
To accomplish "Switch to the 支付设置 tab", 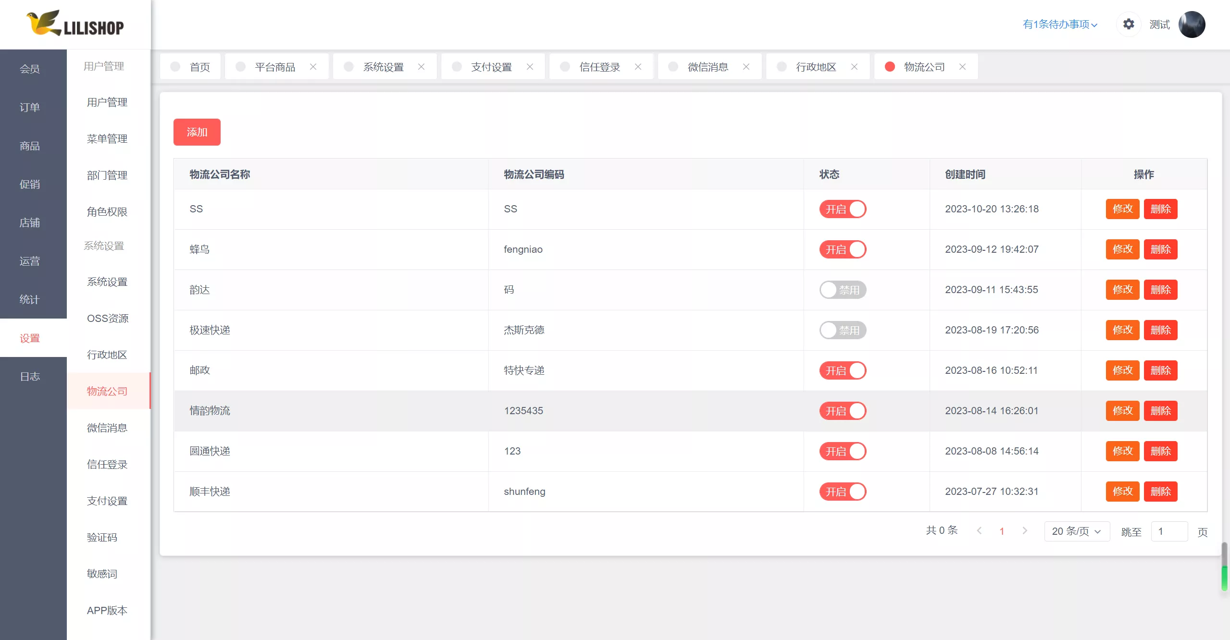I will tap(491, 67).
